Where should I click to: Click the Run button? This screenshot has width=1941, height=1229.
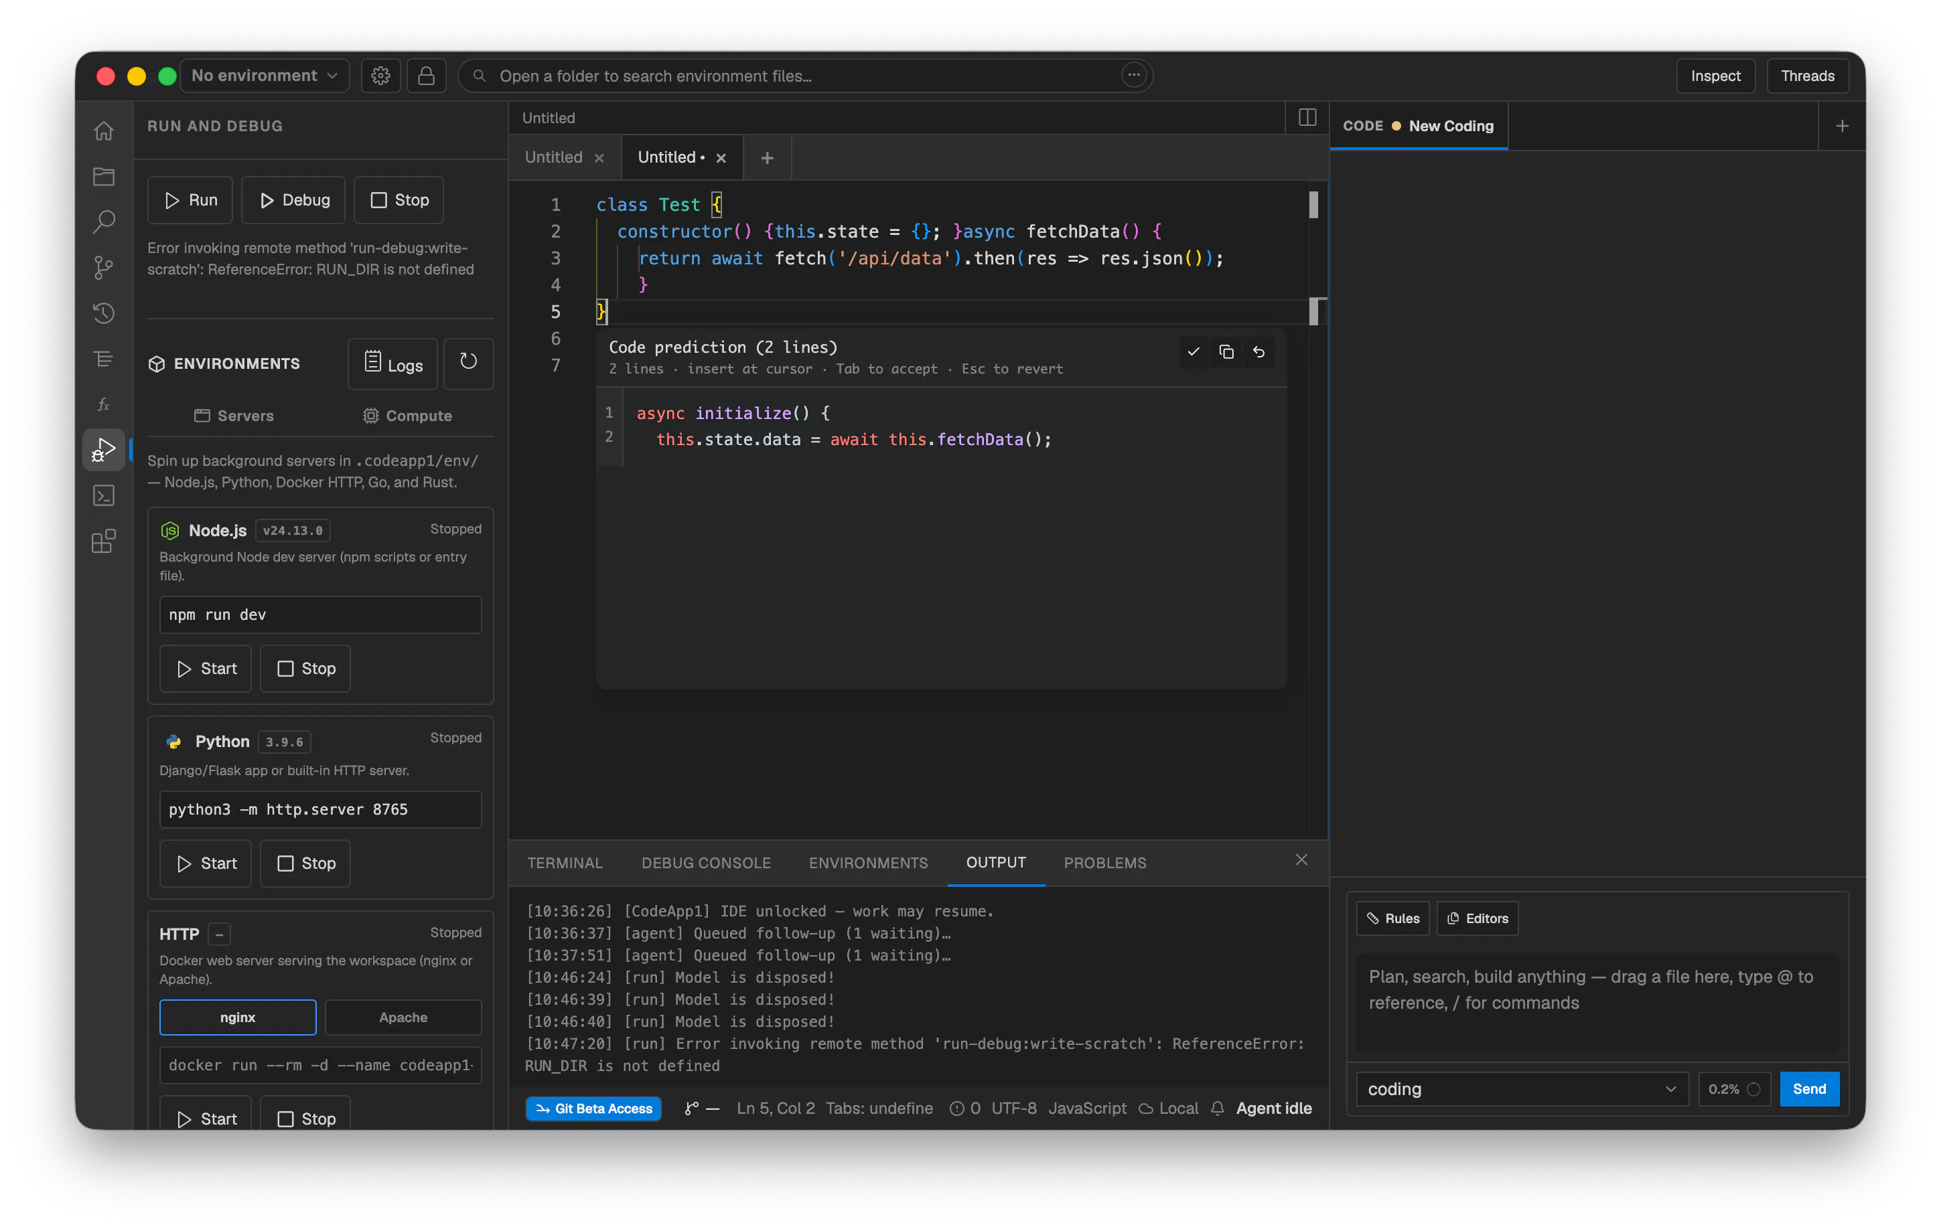(190, 199)
